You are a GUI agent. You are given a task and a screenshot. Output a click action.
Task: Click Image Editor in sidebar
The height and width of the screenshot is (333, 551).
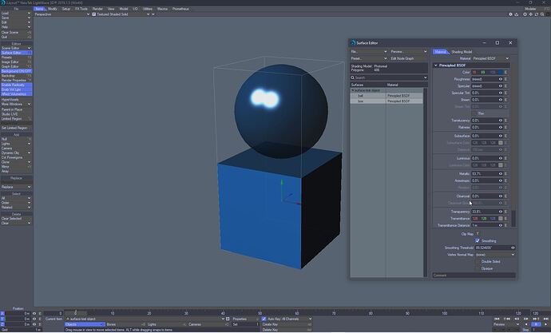[x=16, y=61]
